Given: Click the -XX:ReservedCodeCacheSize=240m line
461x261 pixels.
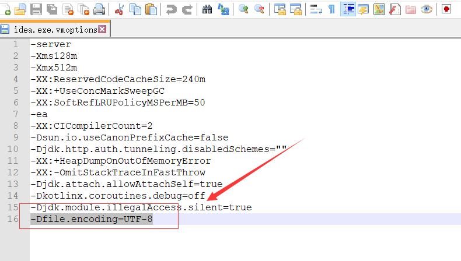Looking at the screenshot, I should [118, 79].
